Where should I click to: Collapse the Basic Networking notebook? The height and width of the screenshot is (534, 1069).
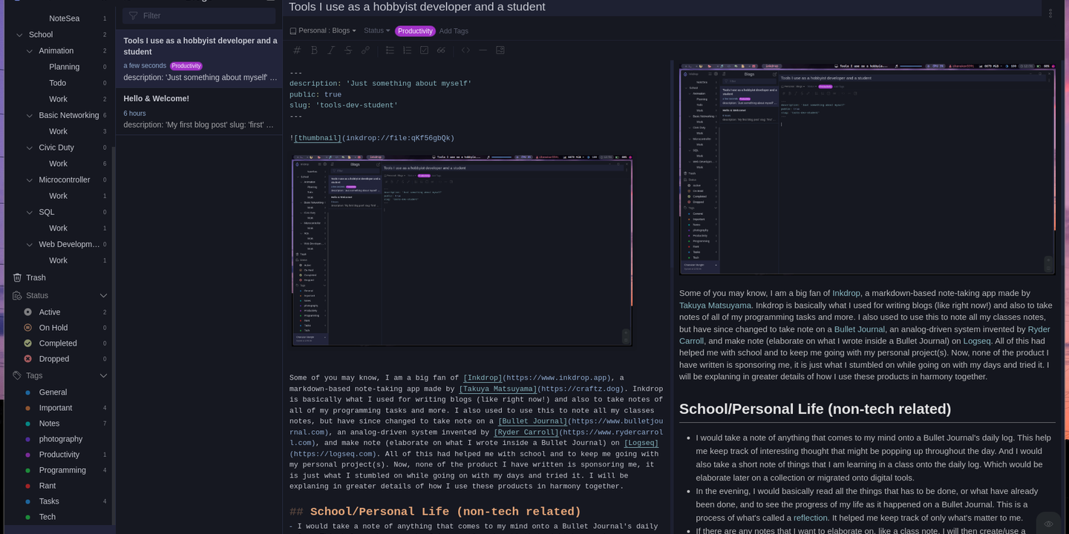pos(30,116)
